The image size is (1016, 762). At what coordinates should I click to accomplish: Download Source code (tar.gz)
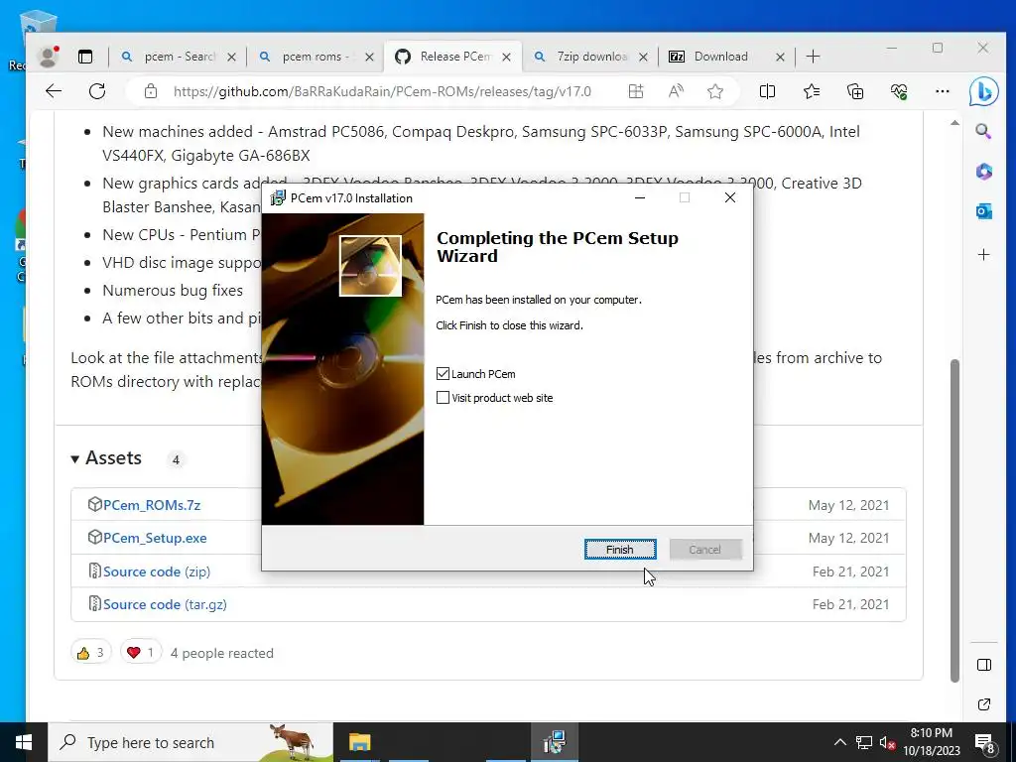[x=165, y=604]
